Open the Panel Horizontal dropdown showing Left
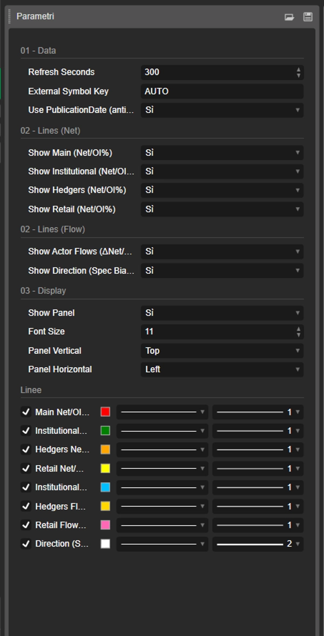 pos(221,370)
